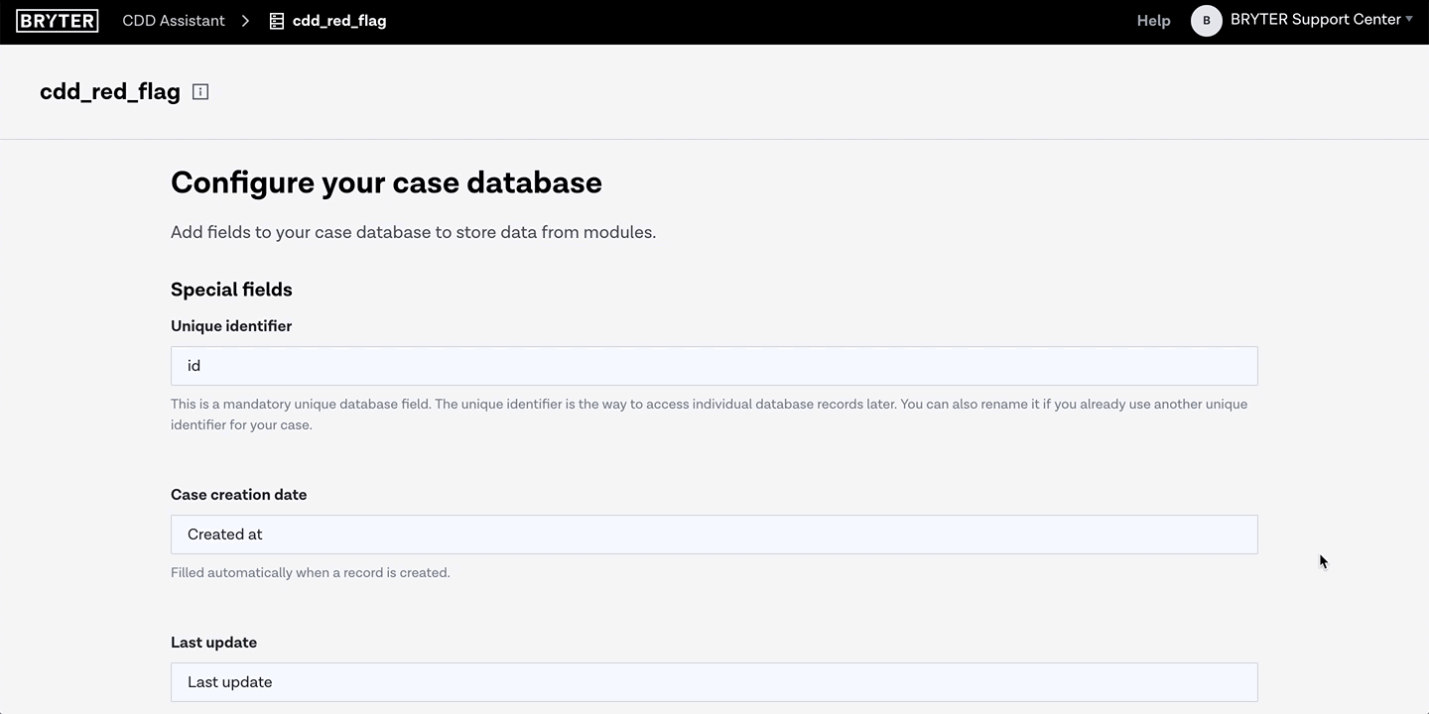Screen dimensions: 1429x714
Task: Focus the Unique identifier input field
Action: 714,366
